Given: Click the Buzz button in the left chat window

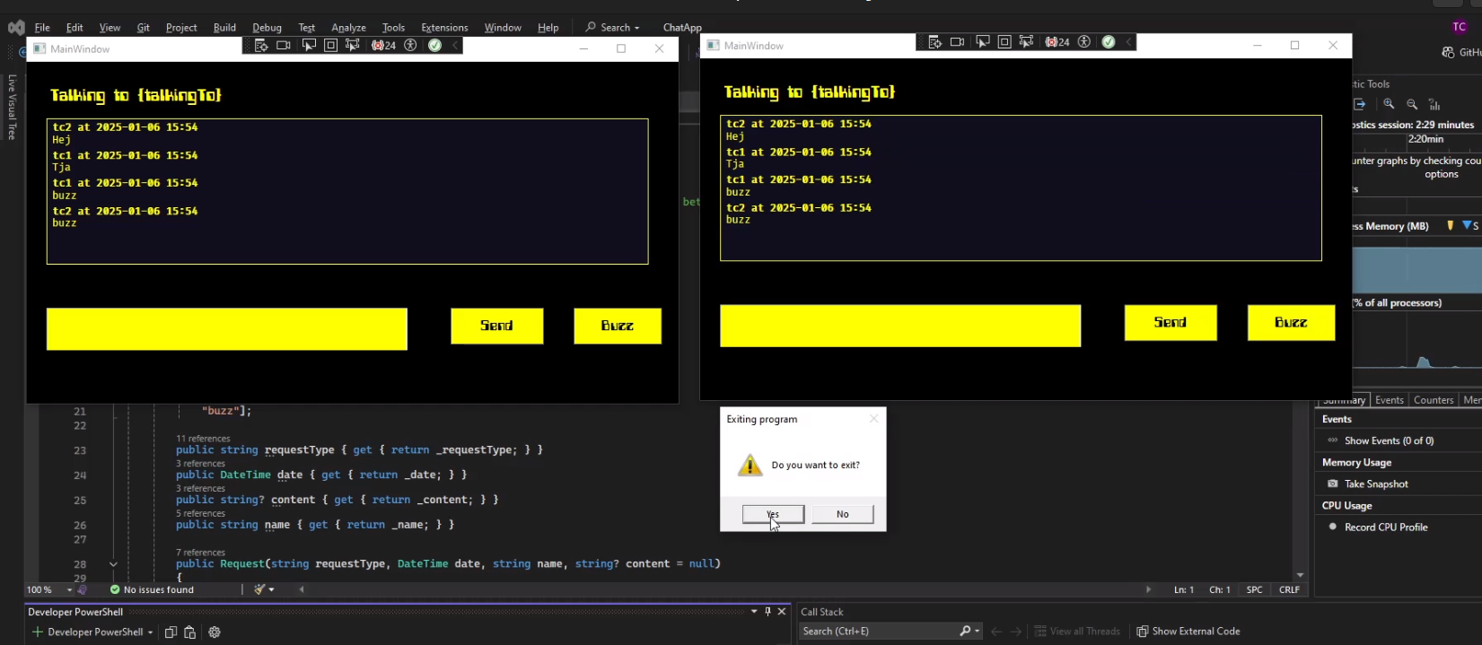Looking at the screenshot, I should (x=618, y=326).
